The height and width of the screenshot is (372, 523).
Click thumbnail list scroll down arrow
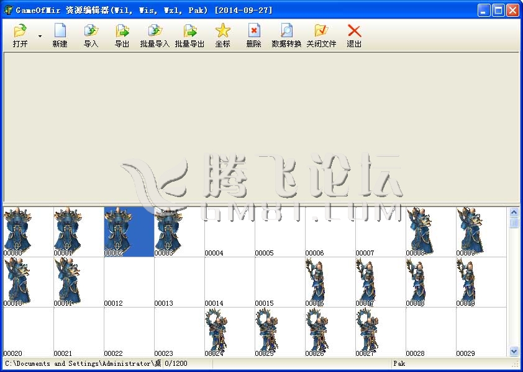[514, 351]
